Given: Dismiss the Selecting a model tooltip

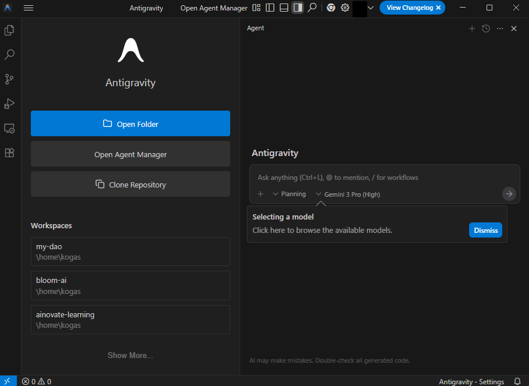Looking at the screenshot, I should coord(485,230).
